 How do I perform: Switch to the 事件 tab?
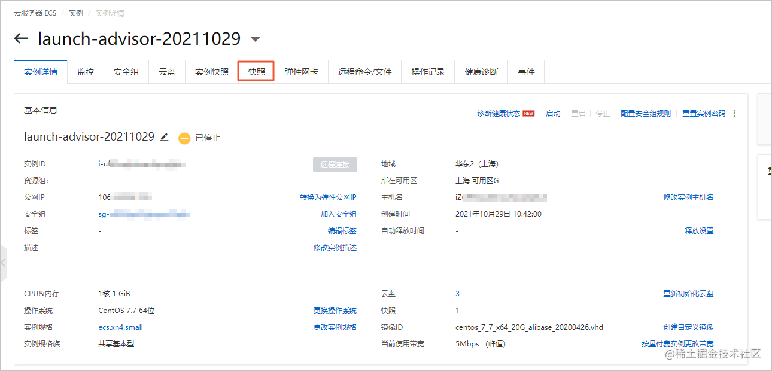526,72
